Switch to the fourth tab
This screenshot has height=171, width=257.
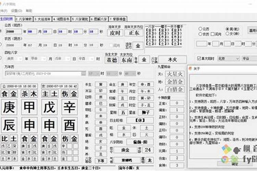[61, 19]
